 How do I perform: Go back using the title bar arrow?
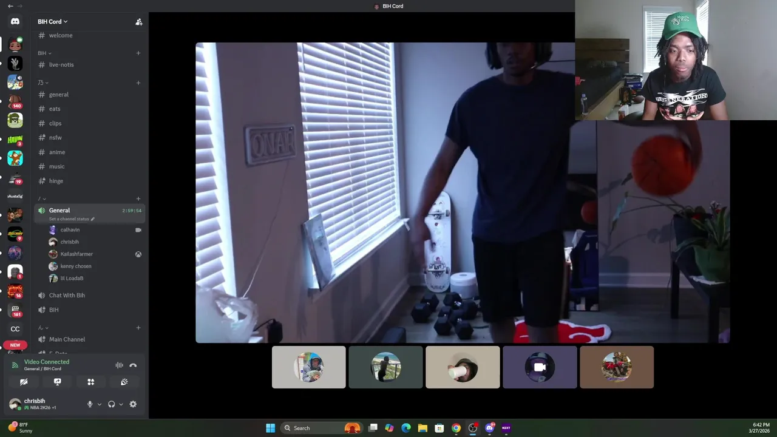[10, 6]
